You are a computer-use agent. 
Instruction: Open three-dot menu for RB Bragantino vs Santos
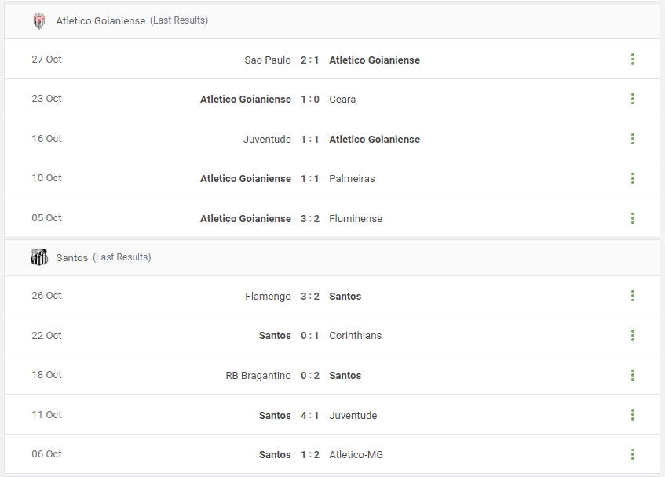point(632,375)
